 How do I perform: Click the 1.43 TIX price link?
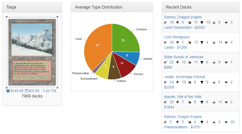click(x=49, y=91)
